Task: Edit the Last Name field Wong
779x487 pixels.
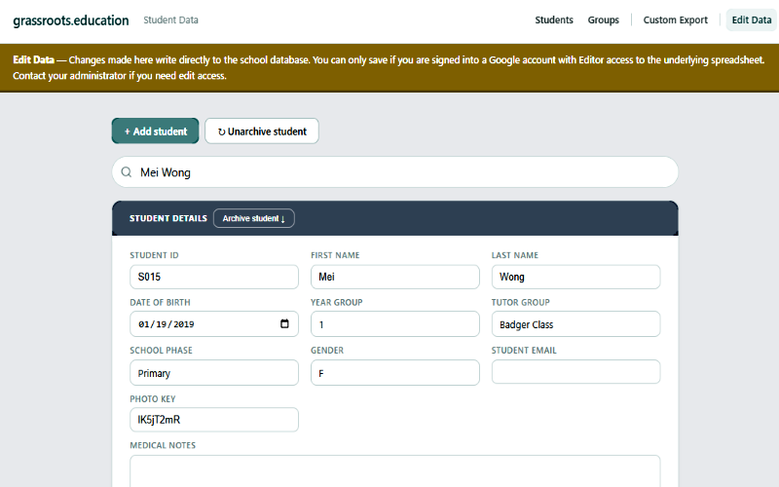Action: (x=575, y=277)
